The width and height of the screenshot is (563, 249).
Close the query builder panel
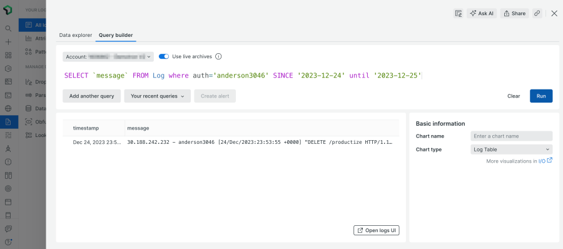(x=554, y=13)
